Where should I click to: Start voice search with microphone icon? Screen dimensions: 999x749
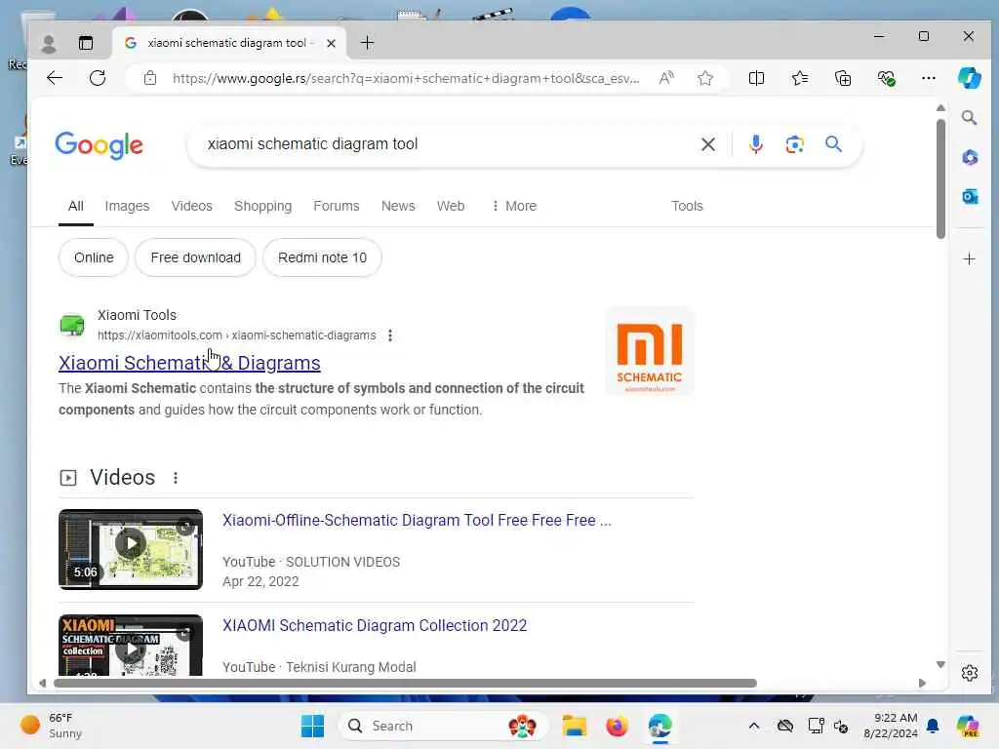[x=756, y=144]
